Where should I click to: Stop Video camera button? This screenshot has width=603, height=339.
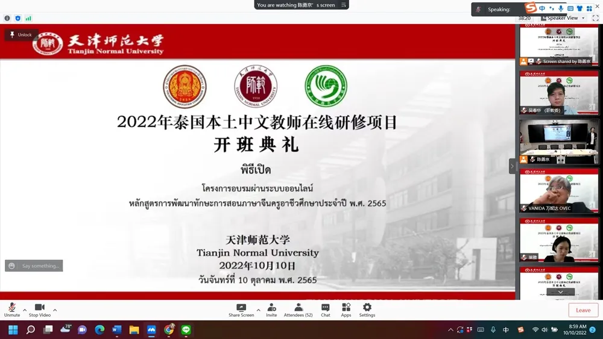click(x=40, y=310)
